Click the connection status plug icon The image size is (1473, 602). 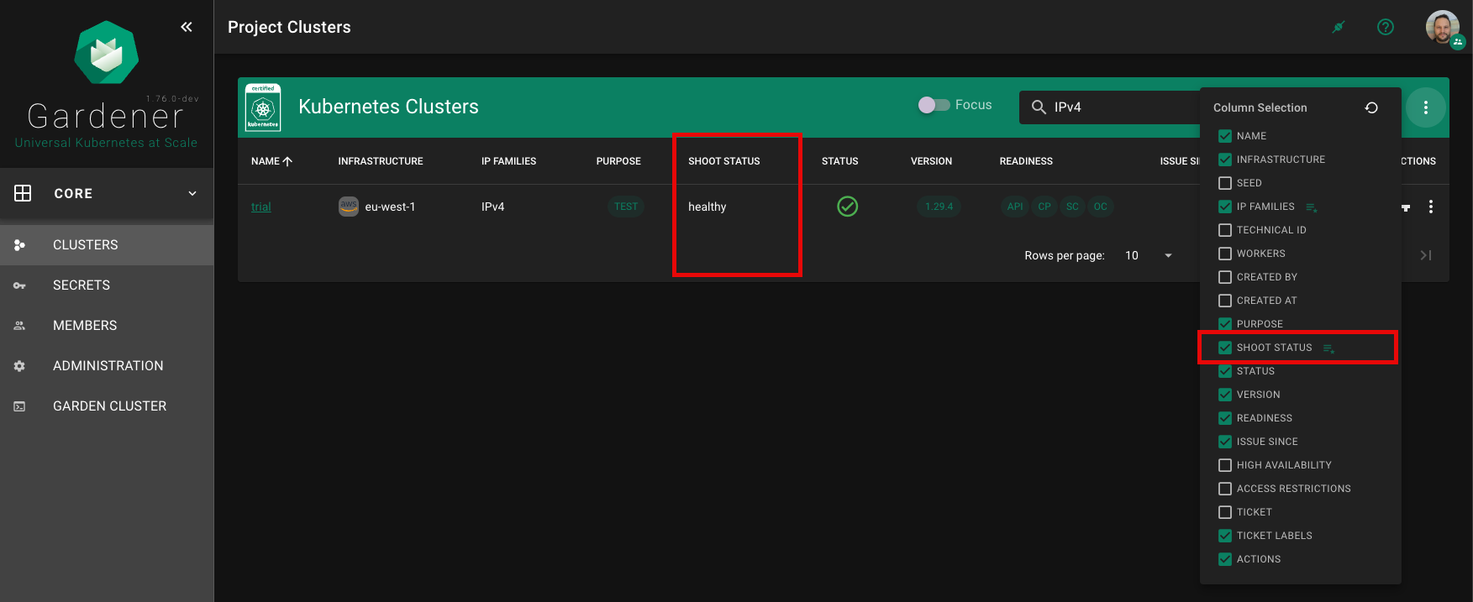pos(1339,27)
